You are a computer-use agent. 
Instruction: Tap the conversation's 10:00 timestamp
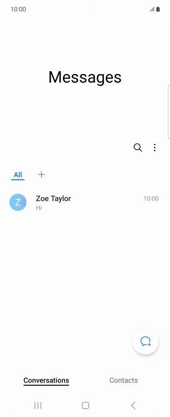point(151,198)
